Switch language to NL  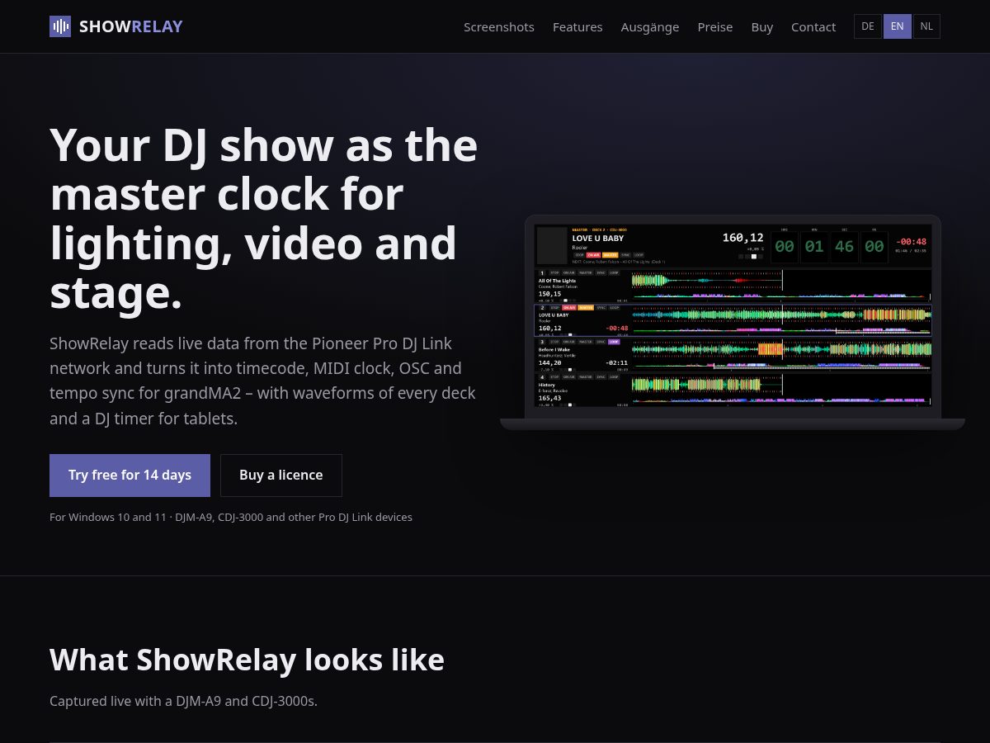(x=926, y=26)
